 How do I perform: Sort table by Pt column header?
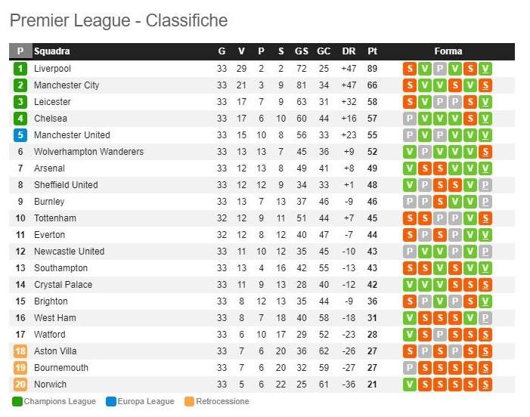[372, 51]
